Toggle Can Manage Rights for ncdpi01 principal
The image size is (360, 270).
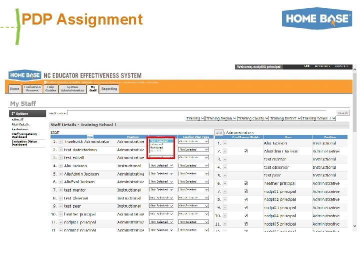(246, 191)
